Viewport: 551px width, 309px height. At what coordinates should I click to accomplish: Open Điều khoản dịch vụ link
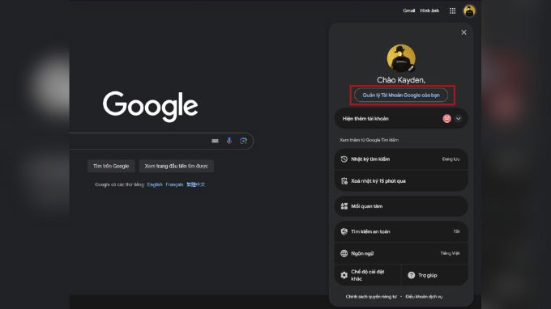click(x=424, y=297)
